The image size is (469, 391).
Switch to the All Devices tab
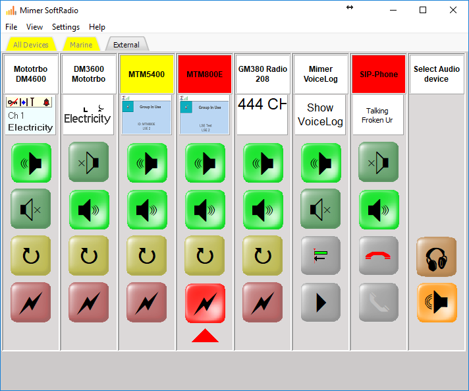(31, 45)
